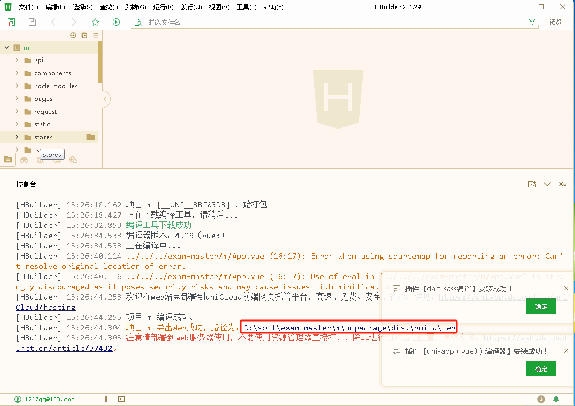The image size is (575, 406).
Task: Open the exported web build path link
Action: click(349, 328)
